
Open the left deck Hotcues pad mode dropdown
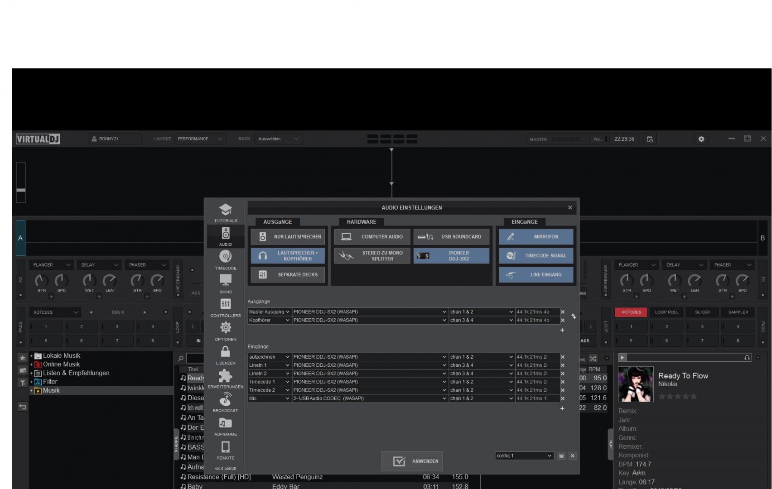[55, 312]
